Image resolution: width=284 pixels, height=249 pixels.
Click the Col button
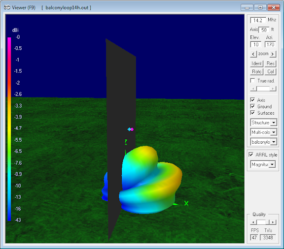tap(270, 72)
